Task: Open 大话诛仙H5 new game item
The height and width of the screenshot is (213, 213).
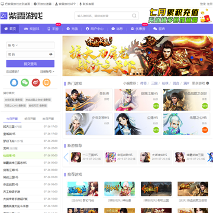Action: coord(156,157)
